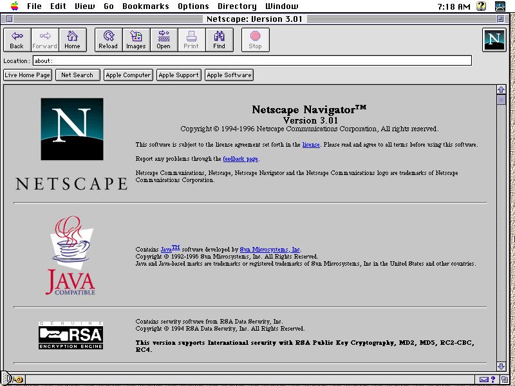The image size is (515, 386).
Task: Click the Apple Computer directory button
Action: 128,75
